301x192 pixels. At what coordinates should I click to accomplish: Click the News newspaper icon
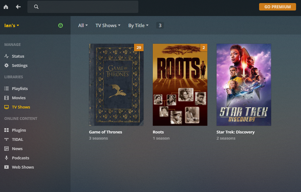(x=6, y=149)
